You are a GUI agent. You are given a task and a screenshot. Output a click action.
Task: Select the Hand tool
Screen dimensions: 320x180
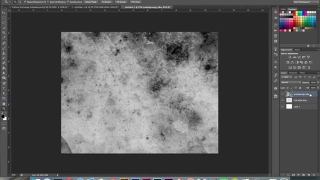coord(4,103)
